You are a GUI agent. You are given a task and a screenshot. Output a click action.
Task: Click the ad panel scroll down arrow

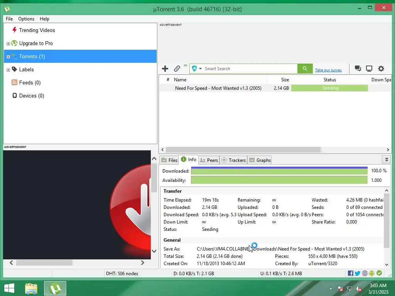pos(154,251)
